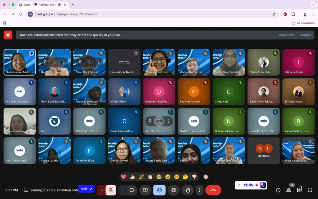Expand video settings chevron beside the camera
This screenshot has height=199, width=318.
[123, 190]
